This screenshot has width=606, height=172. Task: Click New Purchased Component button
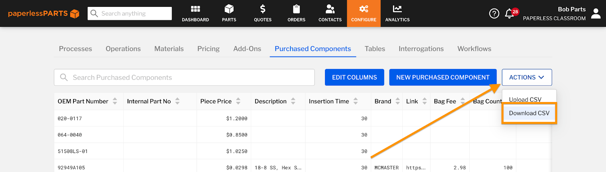pos(443,77)
